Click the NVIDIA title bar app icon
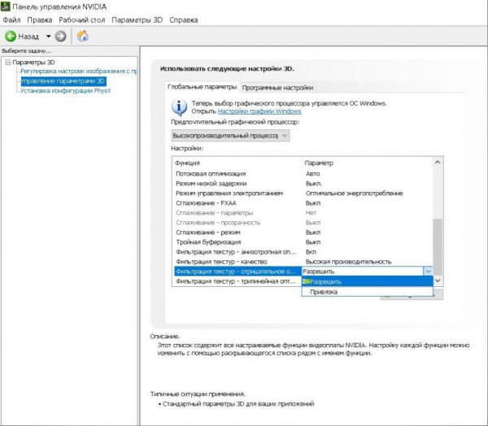The width and height of the screenshot is (488, 426). click(x=6, y=7)
